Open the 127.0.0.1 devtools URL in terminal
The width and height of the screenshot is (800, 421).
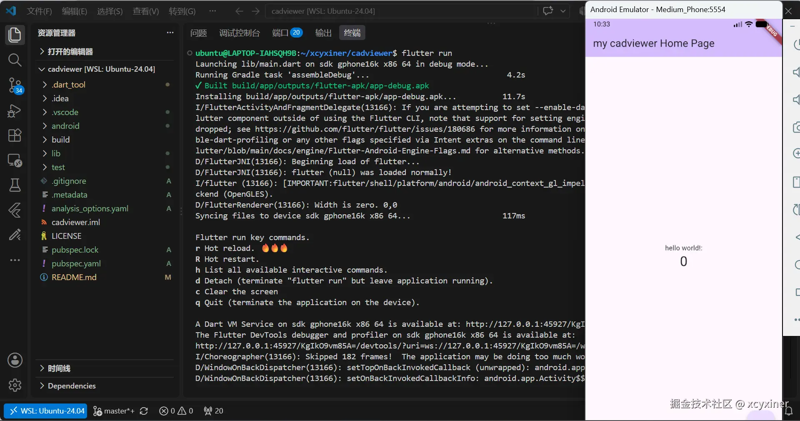[390, 346]
